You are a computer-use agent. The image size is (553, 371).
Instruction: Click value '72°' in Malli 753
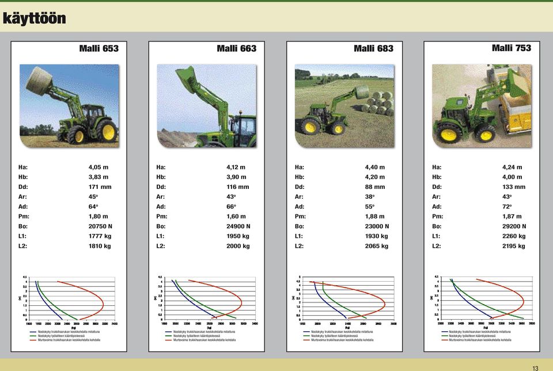pos(507,207)
